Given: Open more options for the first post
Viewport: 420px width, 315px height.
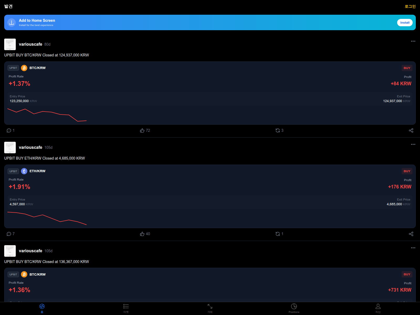Looking at the screenshot, I should click(413, 41).
